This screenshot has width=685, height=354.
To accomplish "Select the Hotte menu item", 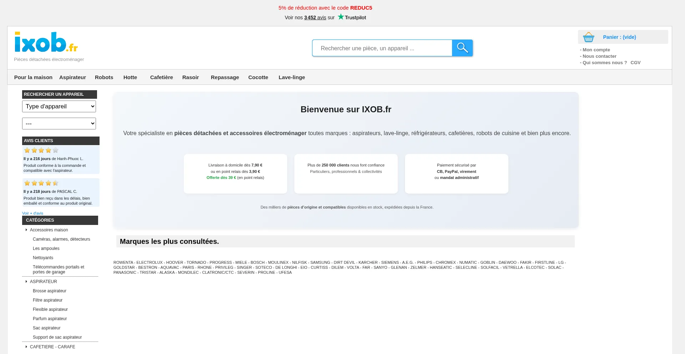I will [130, 77].
